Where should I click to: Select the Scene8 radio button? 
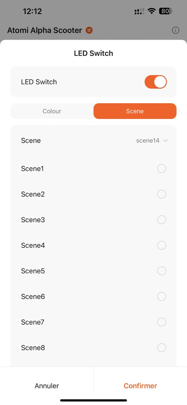tap(161, 348)
